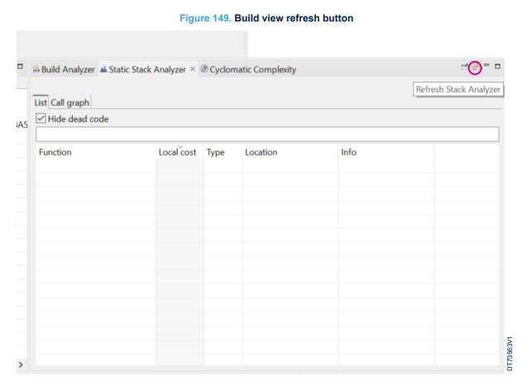Minimize the Static Stack Analyzer view panel

pos(486,65)
